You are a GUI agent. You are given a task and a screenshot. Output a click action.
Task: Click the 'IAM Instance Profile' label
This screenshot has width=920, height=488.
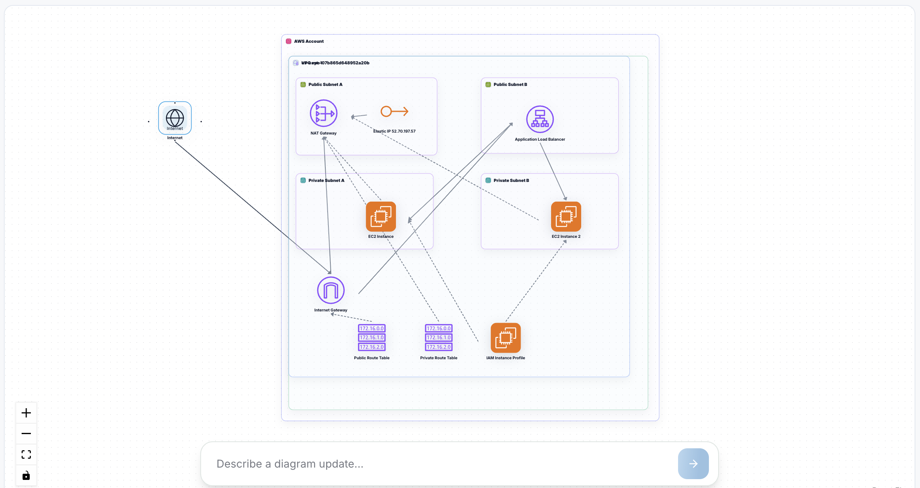pos(506,358)
